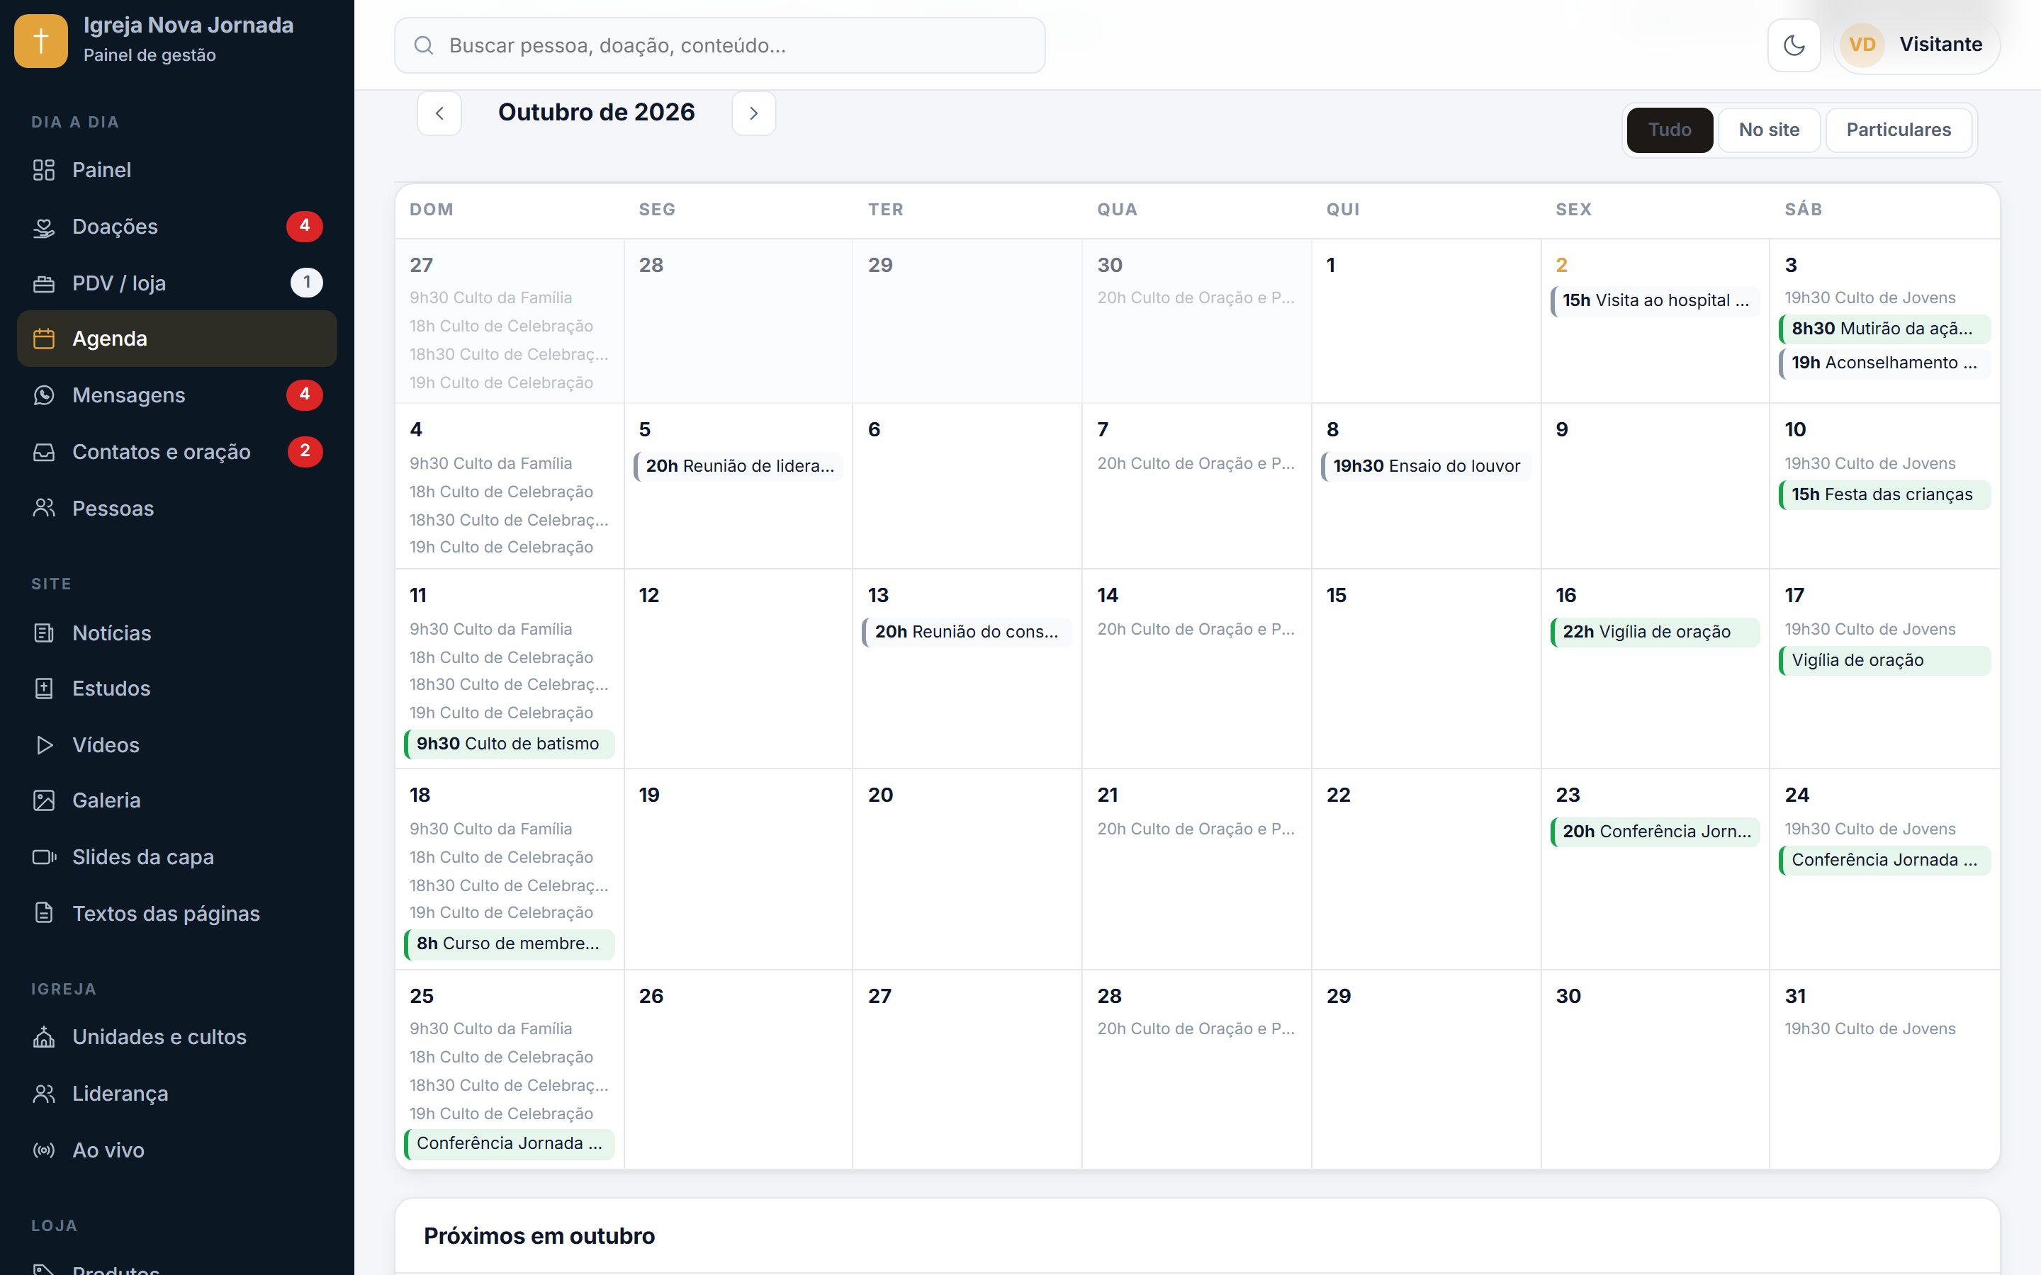
Task: Focus the Buscar pessoa search field
Action: coord(719,45)
